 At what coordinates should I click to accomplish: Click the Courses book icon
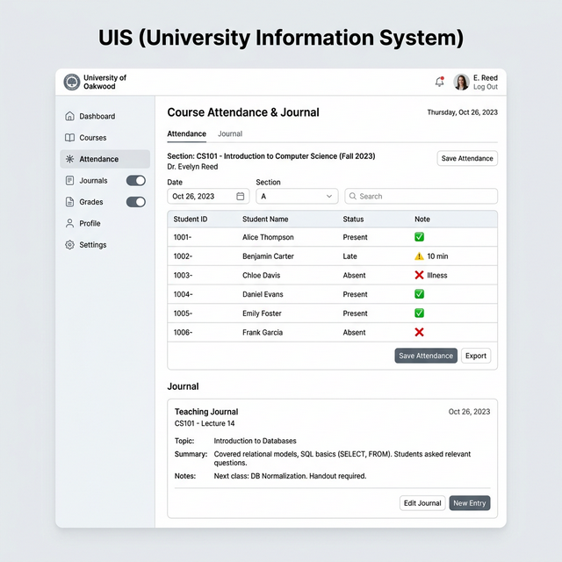70,138
